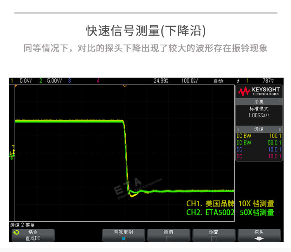This screenshot has height=252, width=291.
Task: Select the channel 3 indicator
Action: tap(69, 81)
